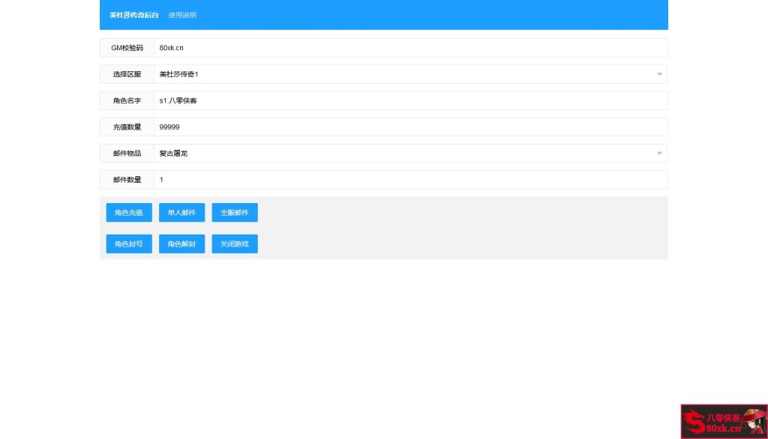Send mail with 单人邮件 button
The height and width of the screenshot is (439, 768).
[x=181, y=213]
